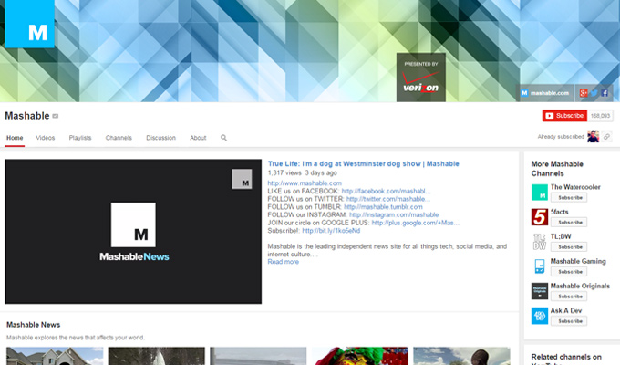Open the Ask A Dev channel icon
Screen dimensions: 620x365
pyautogui.click(x=540, y=316)
